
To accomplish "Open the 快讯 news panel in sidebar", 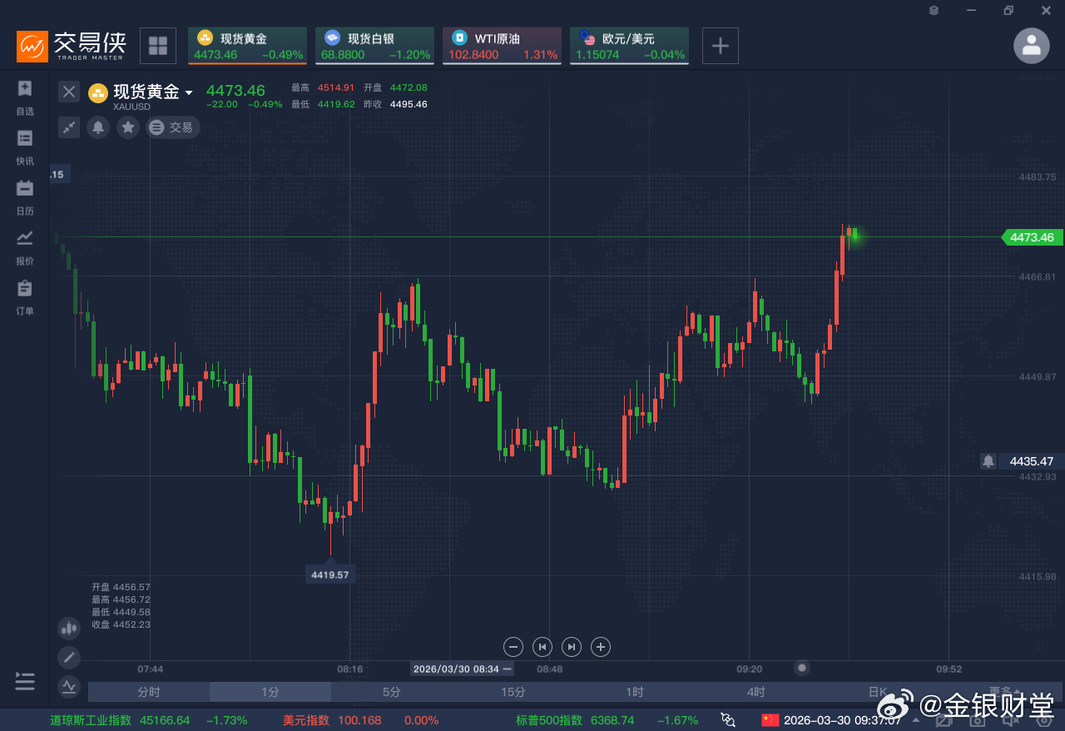I will (x=24, y=146).
